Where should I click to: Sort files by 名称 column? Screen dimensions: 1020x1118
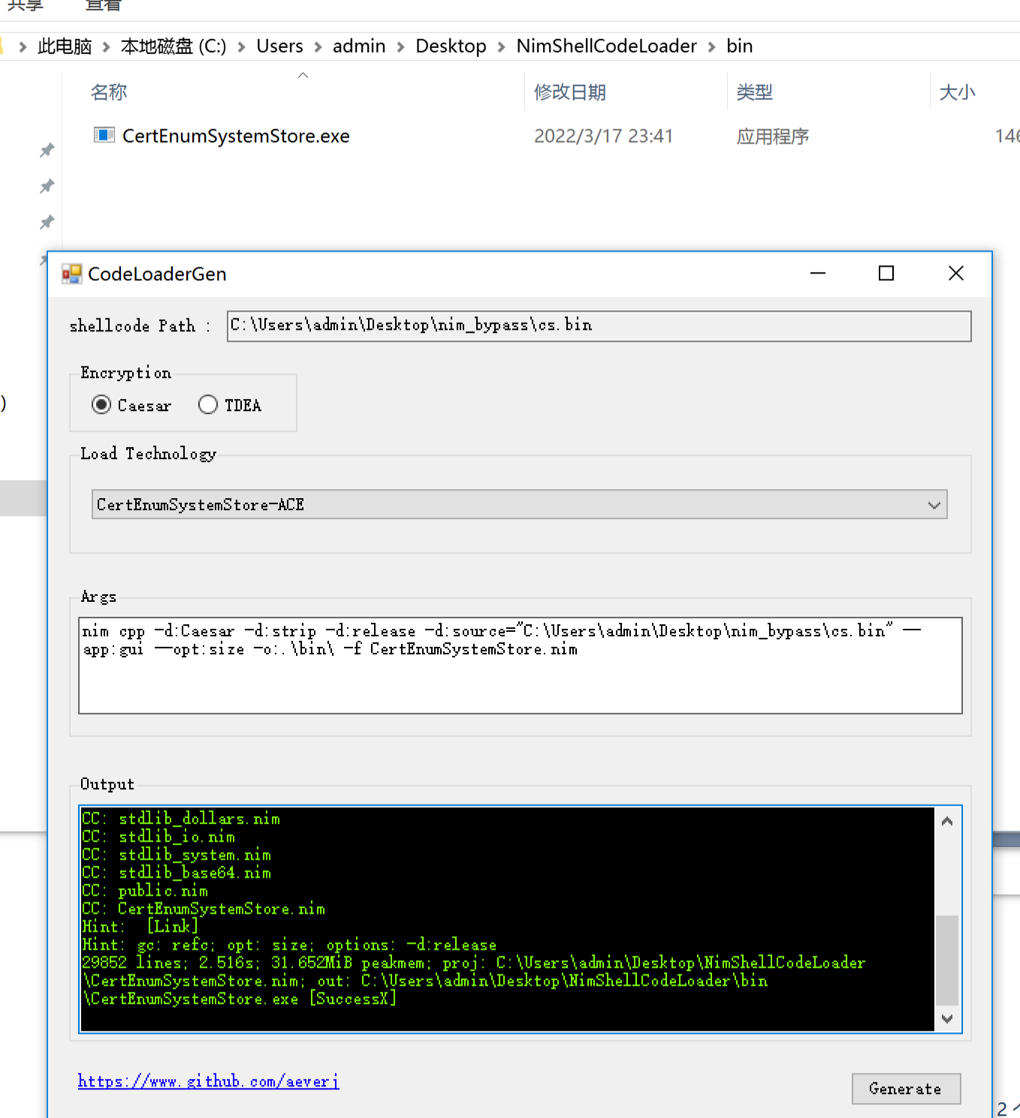109,92
